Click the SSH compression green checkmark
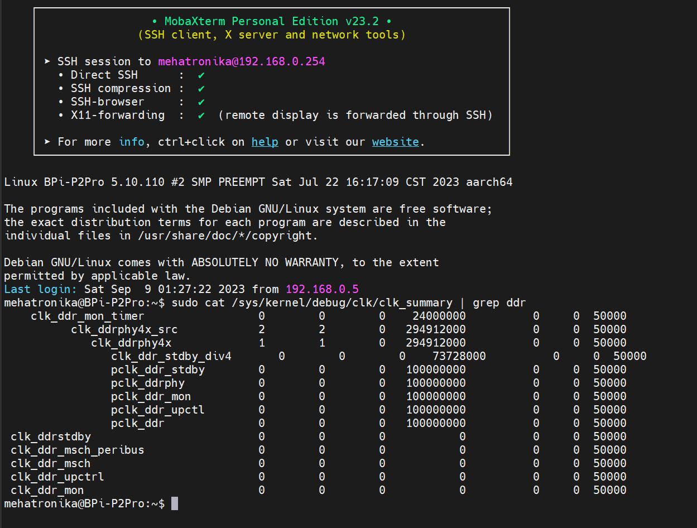Viewport: 697px width, 528px height. (x=201, y=88)
